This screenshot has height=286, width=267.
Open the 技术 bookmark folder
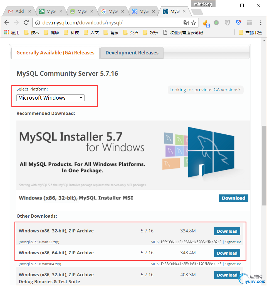tap(32, 33)
